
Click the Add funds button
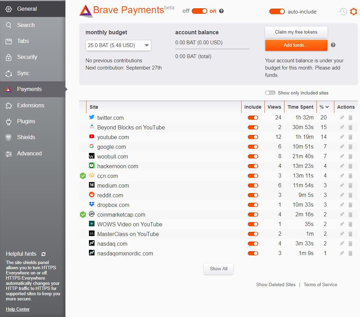(x=296, y=45)
